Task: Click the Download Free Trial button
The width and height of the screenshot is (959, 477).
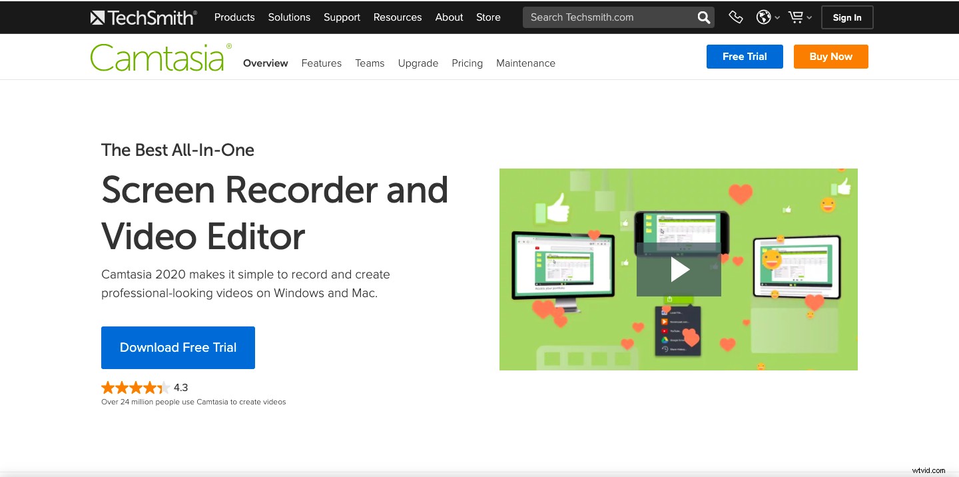Action: [x=178, y=347]
